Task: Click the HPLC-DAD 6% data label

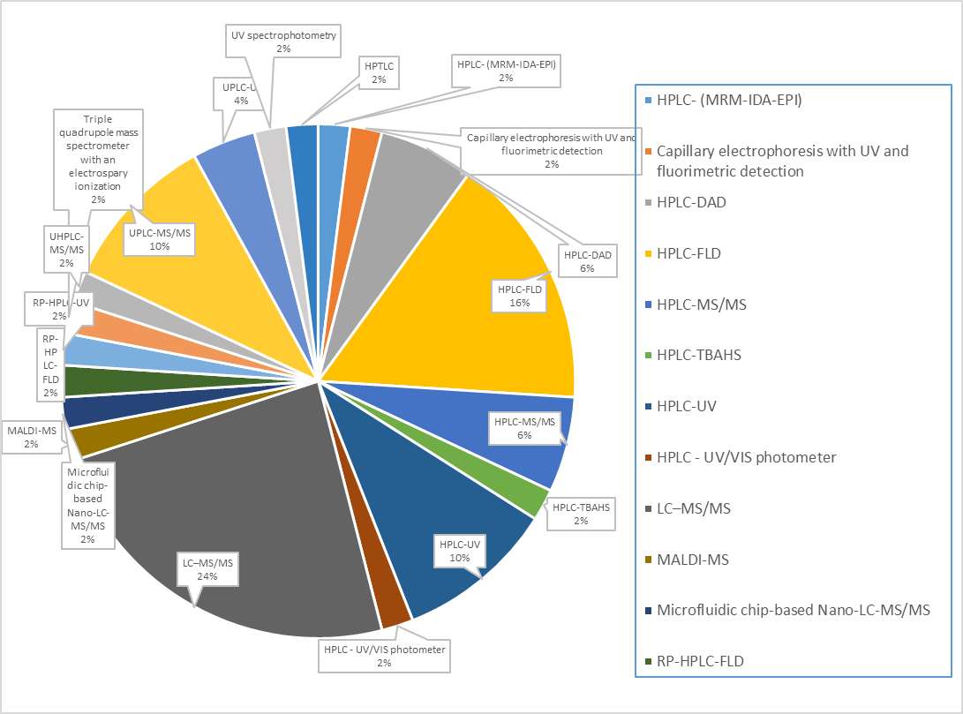Action: (587, 262)
